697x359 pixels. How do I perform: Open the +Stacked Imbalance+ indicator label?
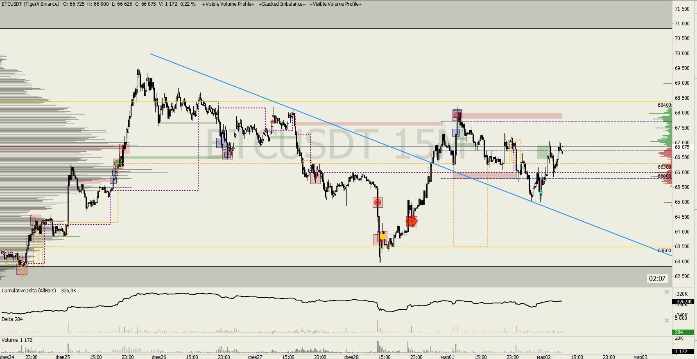click(x=282, y=4)
